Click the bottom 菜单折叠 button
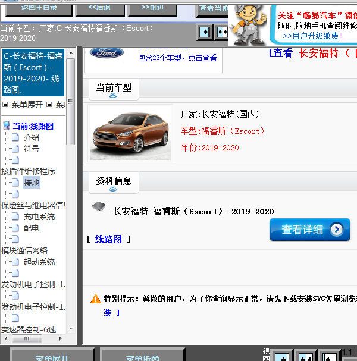This screenshot has width=357, height=361. point(143,355)
